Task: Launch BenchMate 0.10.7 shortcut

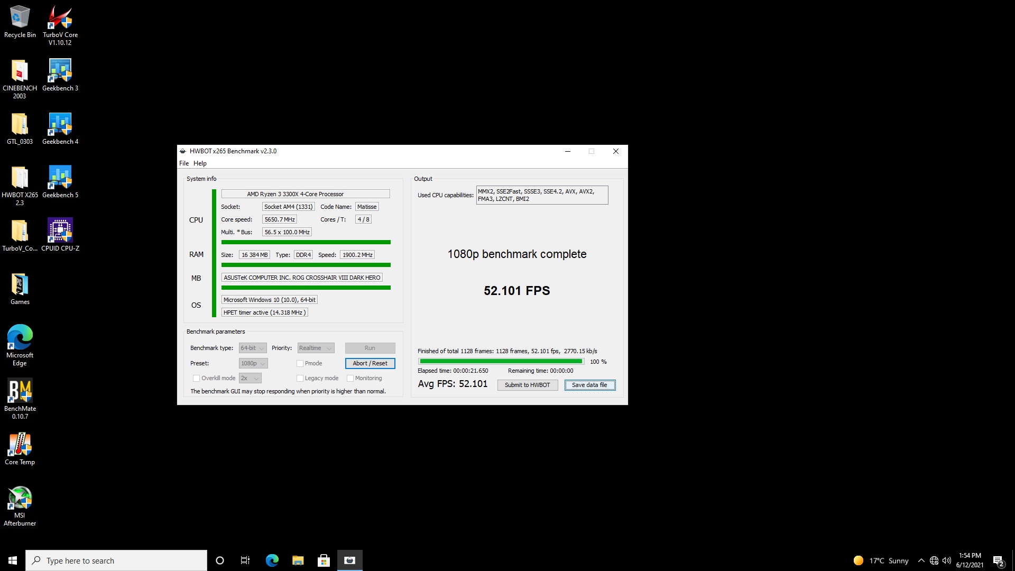Action: pyautogui.click(x=20, y=399)
